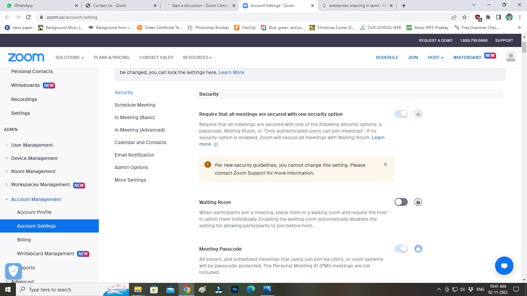Open the user profile avatar
Image resolution: width=527 pixels, height=296 pixels.
coord(511,57)
